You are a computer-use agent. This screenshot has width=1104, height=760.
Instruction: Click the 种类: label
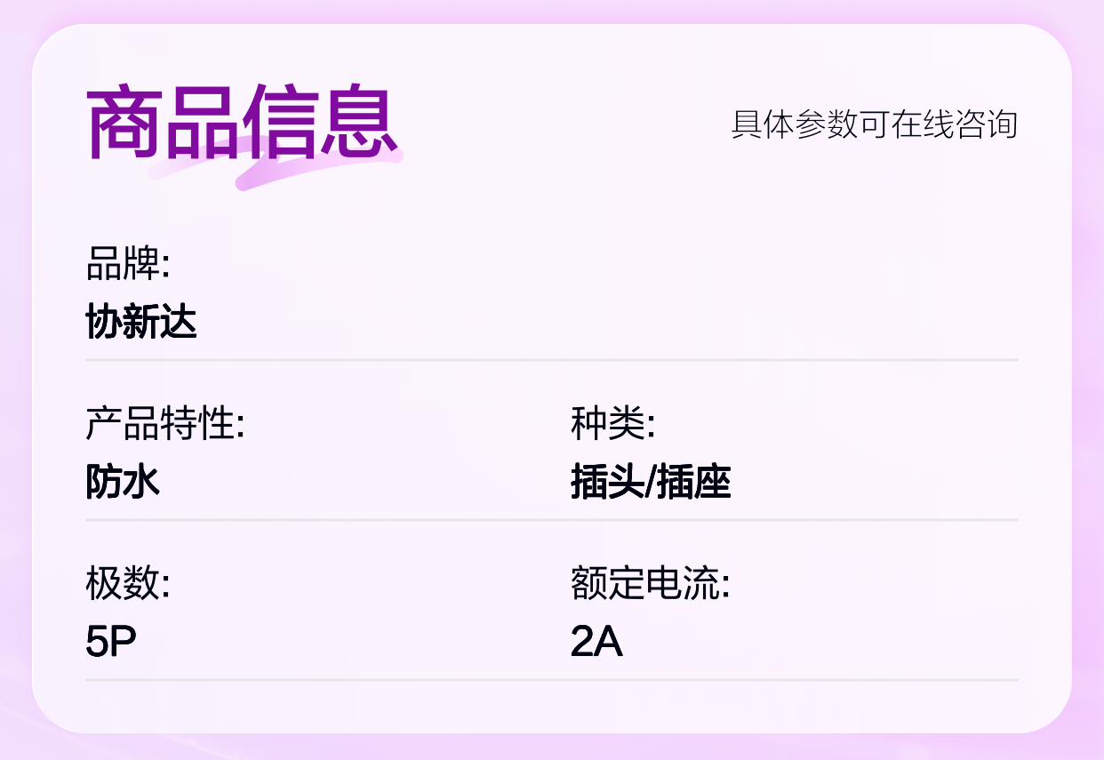612,424
